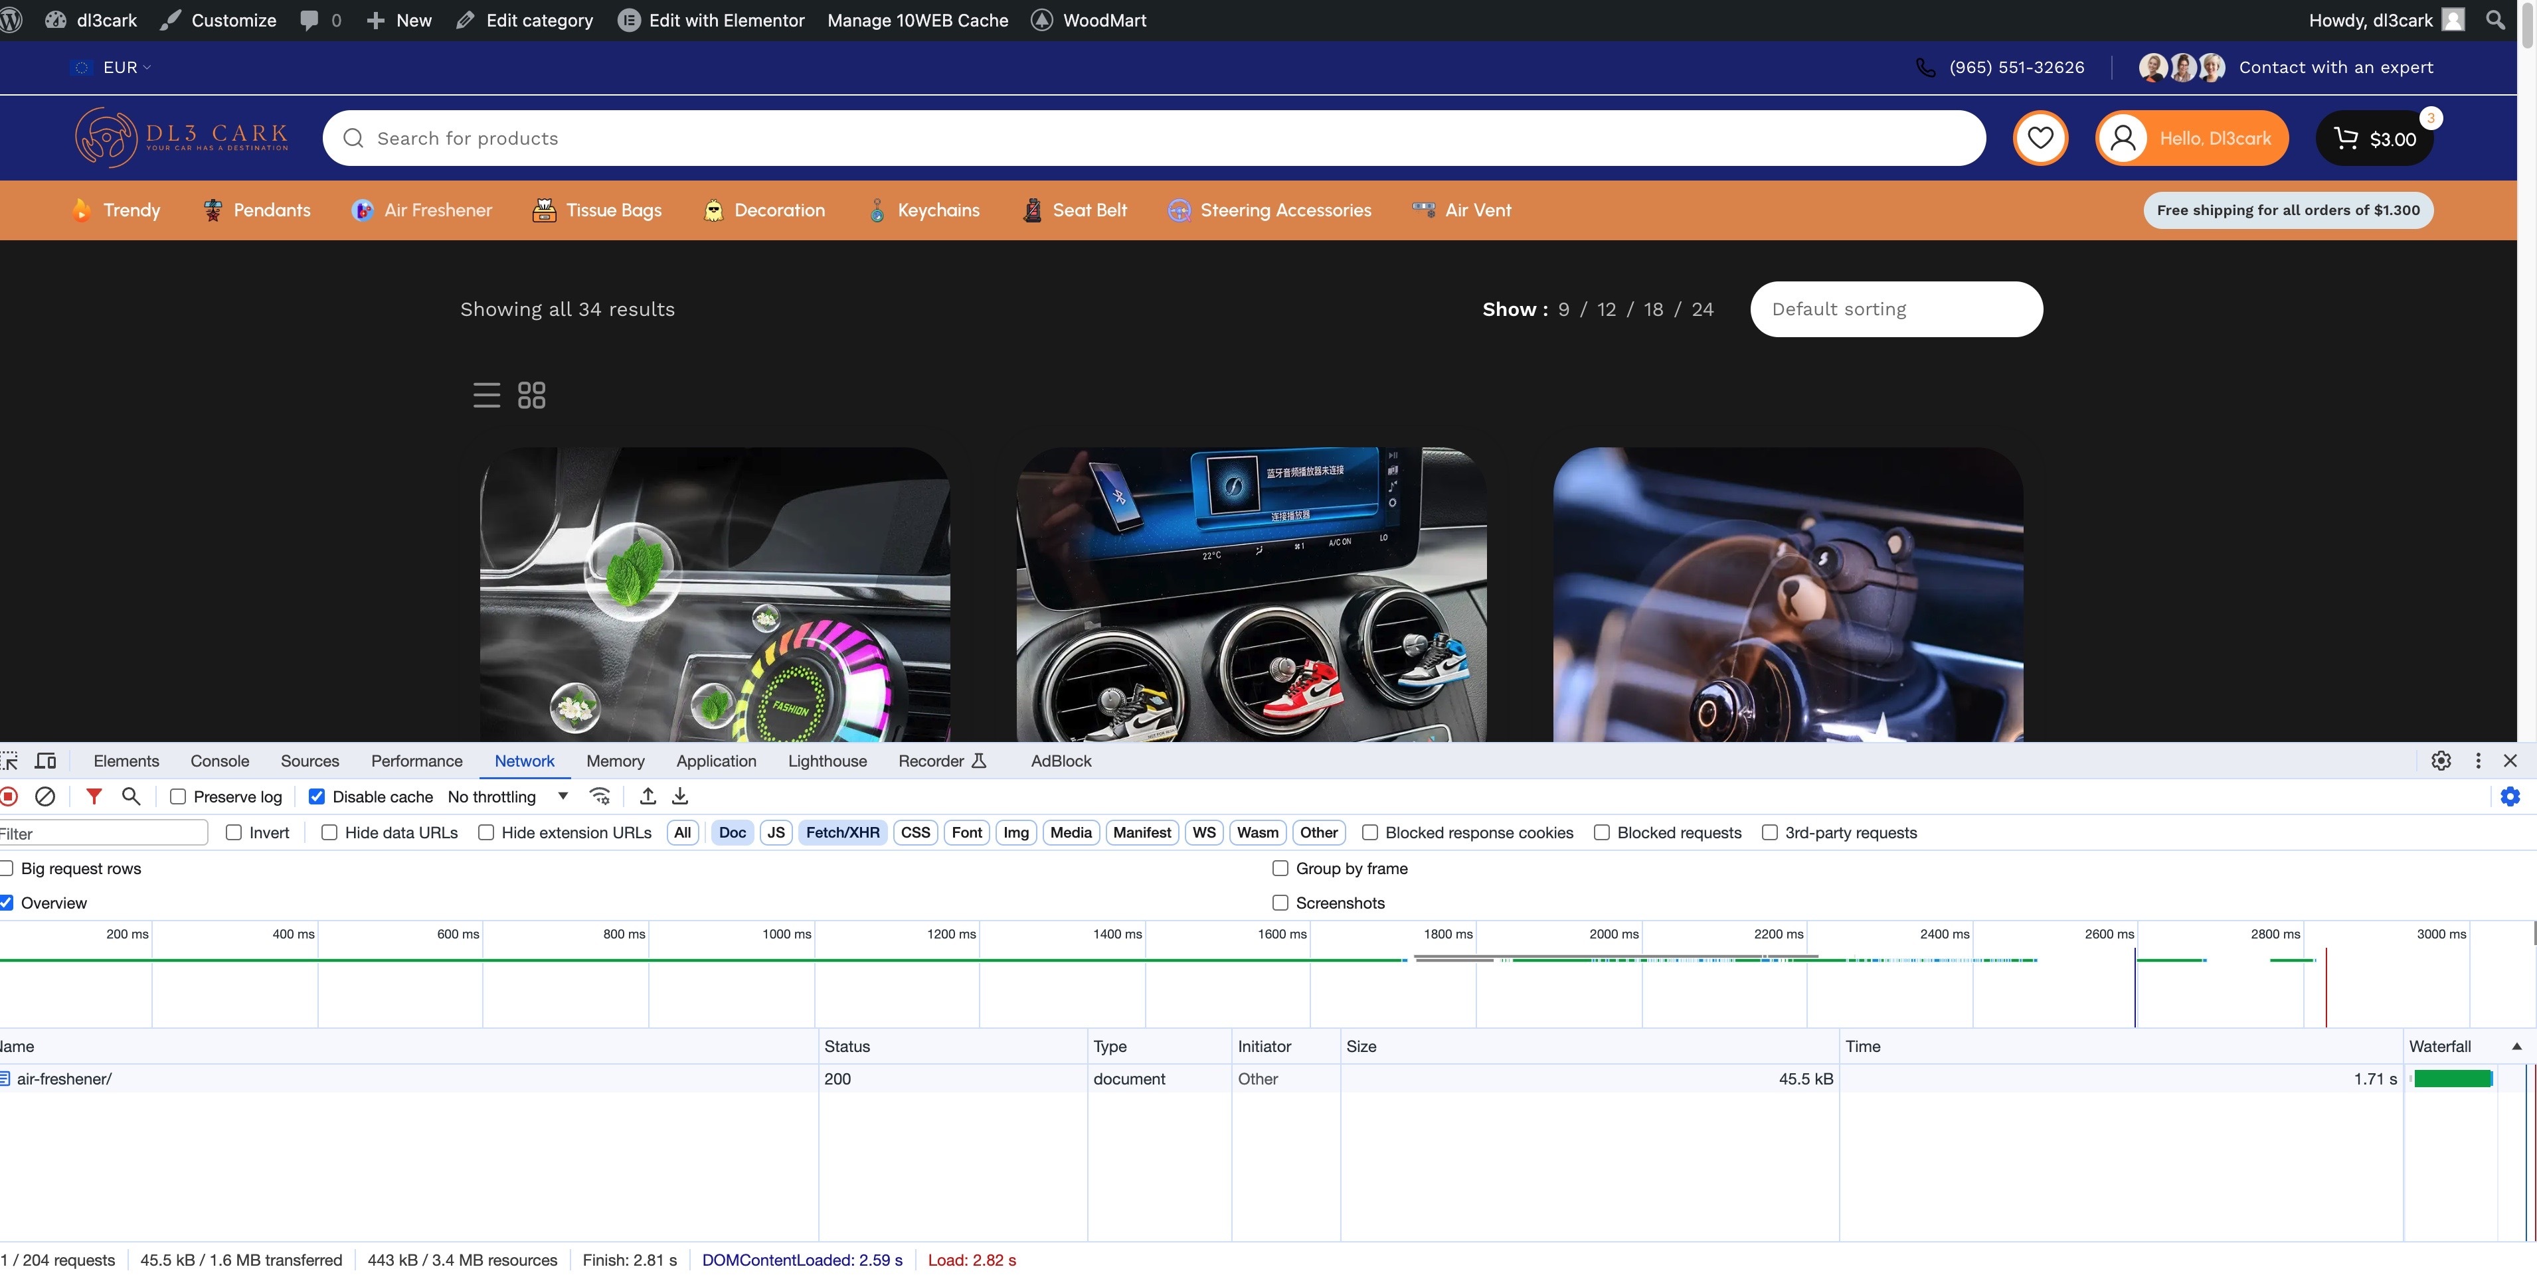Enable the Screenshots checkbox

[x=1280, y=903]
